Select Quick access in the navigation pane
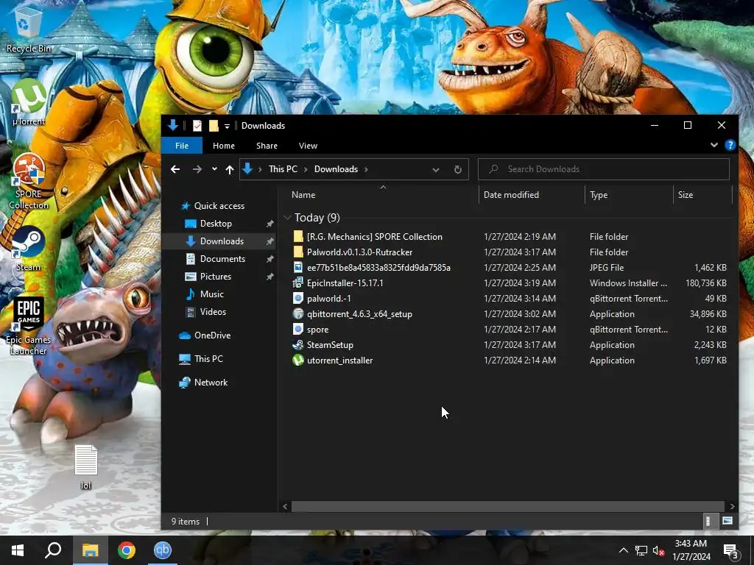 pyautogui.click(x=219, y=206)
